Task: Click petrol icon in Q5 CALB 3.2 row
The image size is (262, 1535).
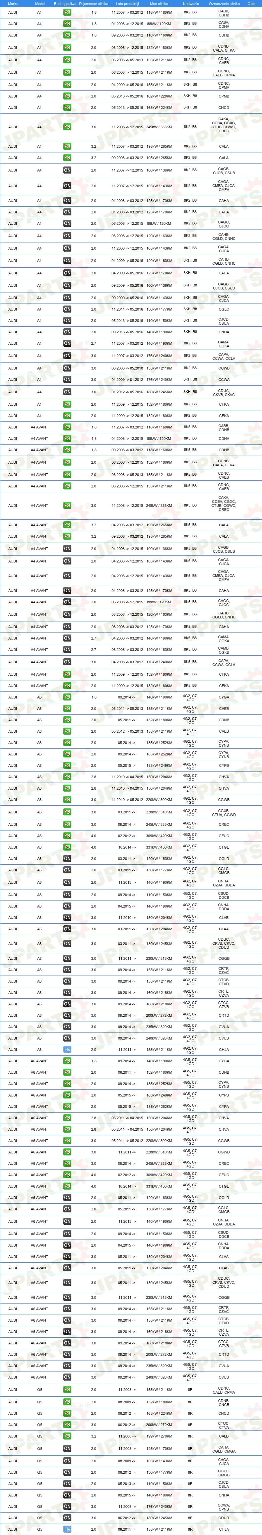Action: click(67, 1436)
